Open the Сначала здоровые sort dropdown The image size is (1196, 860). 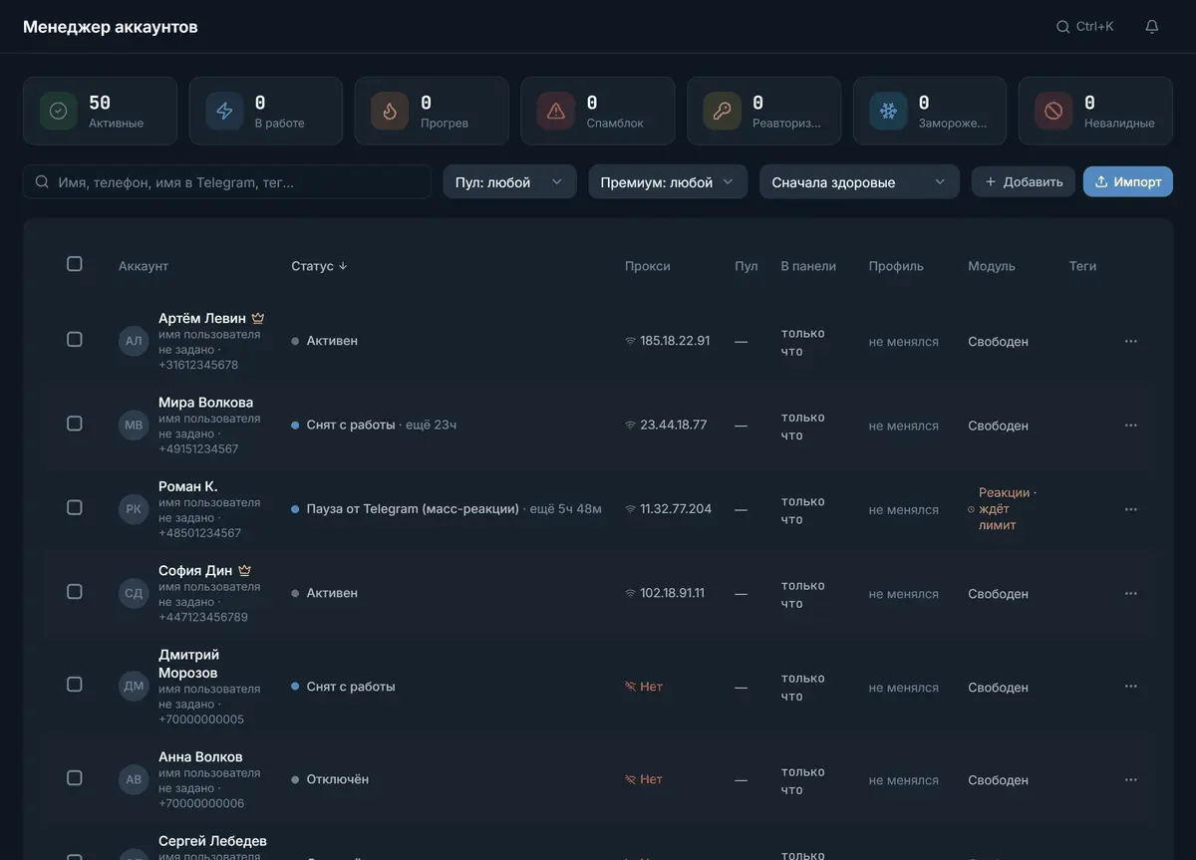[859, 182]
